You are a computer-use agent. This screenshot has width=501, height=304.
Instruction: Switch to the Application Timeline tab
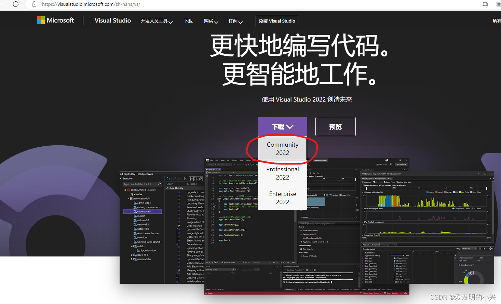(371, 245)
